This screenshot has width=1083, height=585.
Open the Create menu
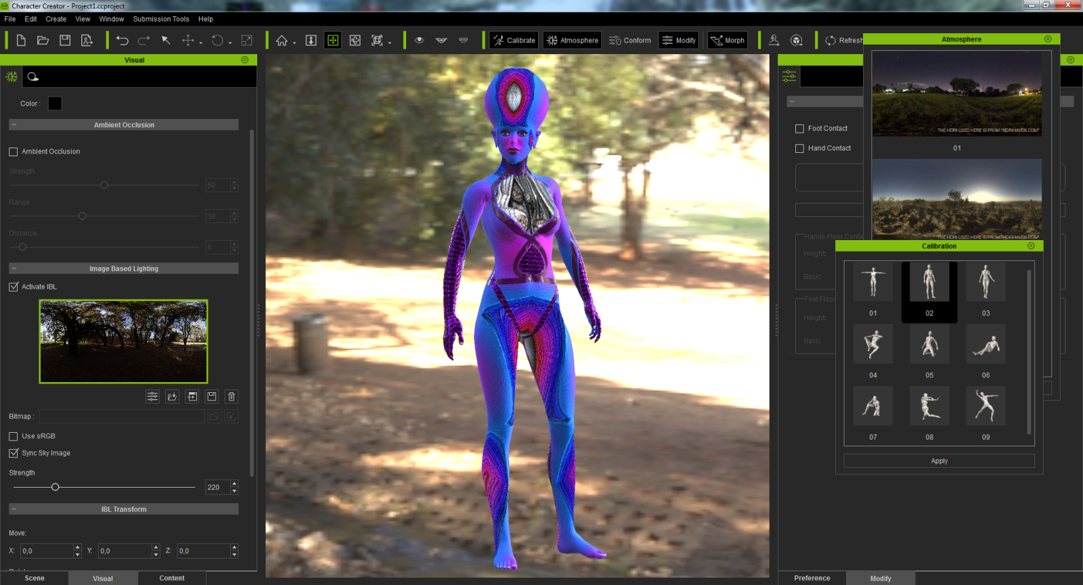56,19
